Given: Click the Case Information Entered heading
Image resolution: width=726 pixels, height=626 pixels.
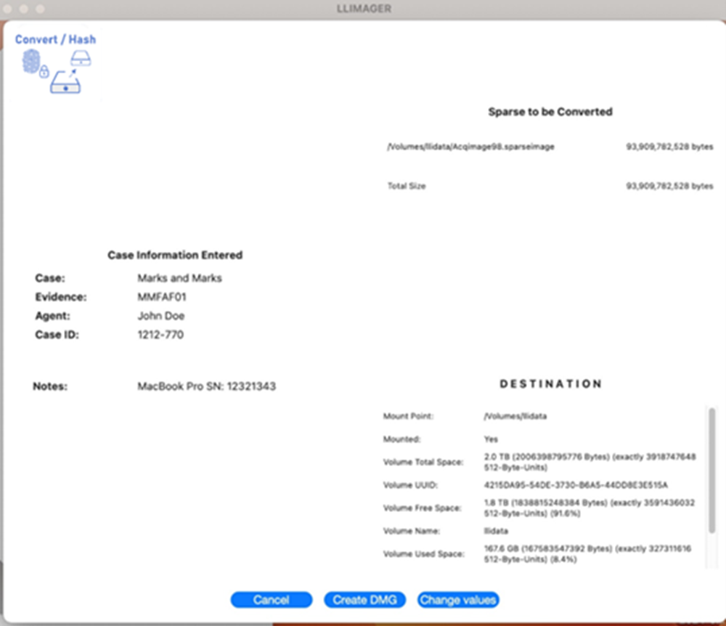Looking at the screenshot, I should pyautogui.click(x=175, y=255).
